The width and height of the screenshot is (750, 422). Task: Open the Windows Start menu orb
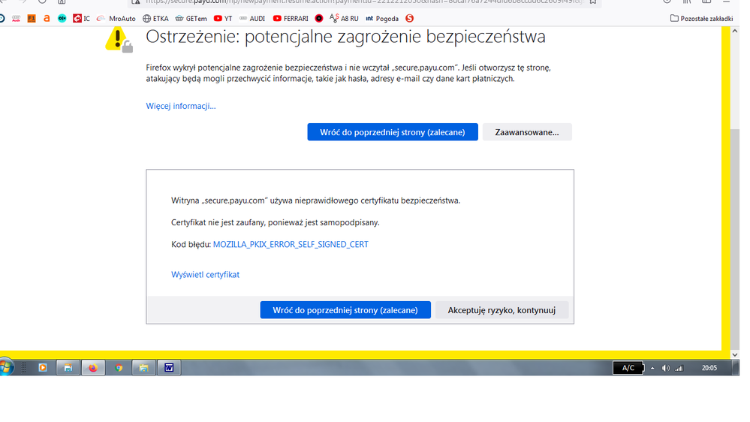(6, 367)
